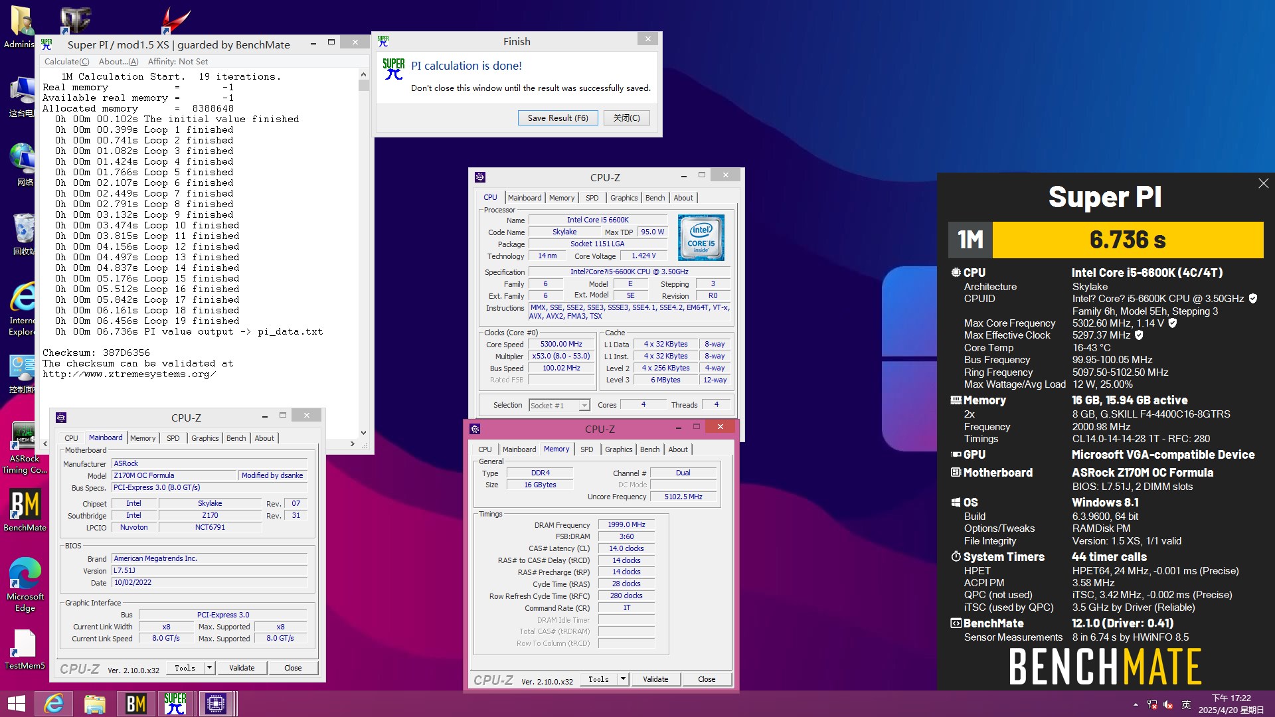Click Affinity: Not Set in Super PI

pyautogui.click(x=178, y=62)
